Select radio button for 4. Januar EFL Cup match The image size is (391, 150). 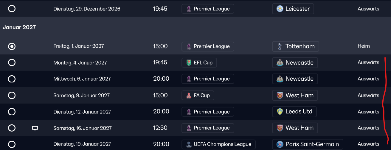pos(12,62)
